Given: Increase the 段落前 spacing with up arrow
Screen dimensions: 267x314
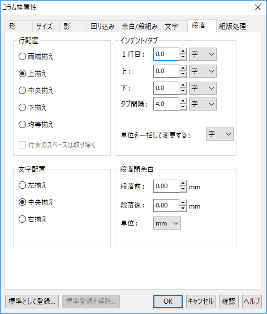Looking at the screenshot, I should coord(183,183).
